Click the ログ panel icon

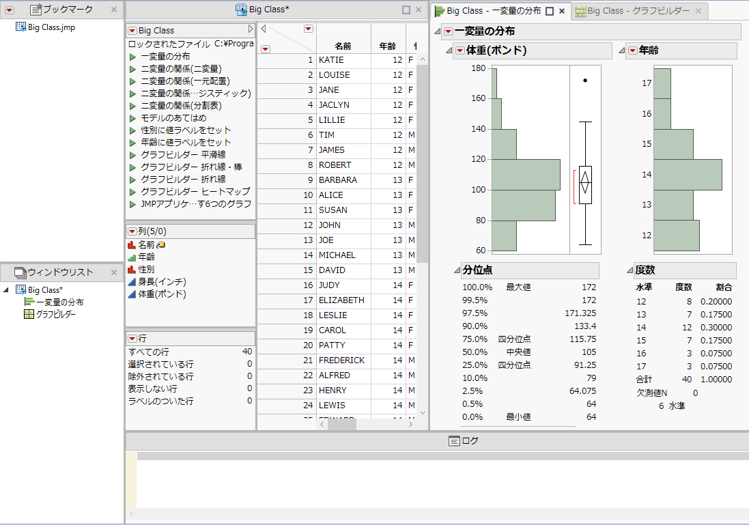pyautogui.click(x=454, y=441)
